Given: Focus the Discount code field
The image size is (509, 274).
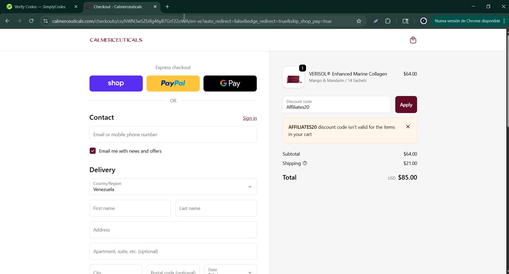Looking at the screenshot, I should click(x=337, y=104).
